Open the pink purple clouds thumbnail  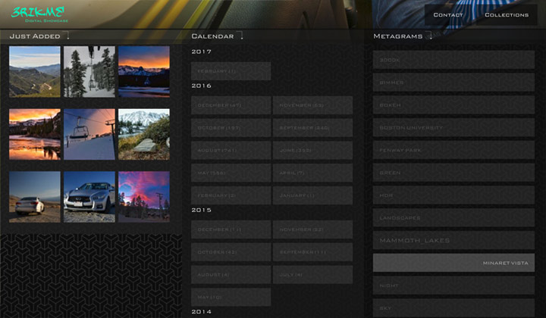tap(144, 196)
